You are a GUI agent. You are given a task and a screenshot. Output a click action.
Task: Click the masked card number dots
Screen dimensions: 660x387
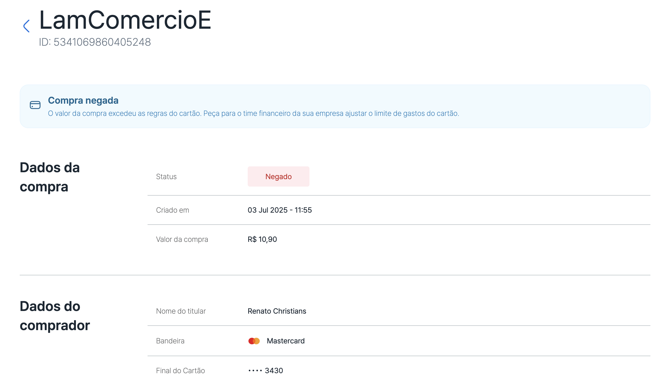coord(255,371)
